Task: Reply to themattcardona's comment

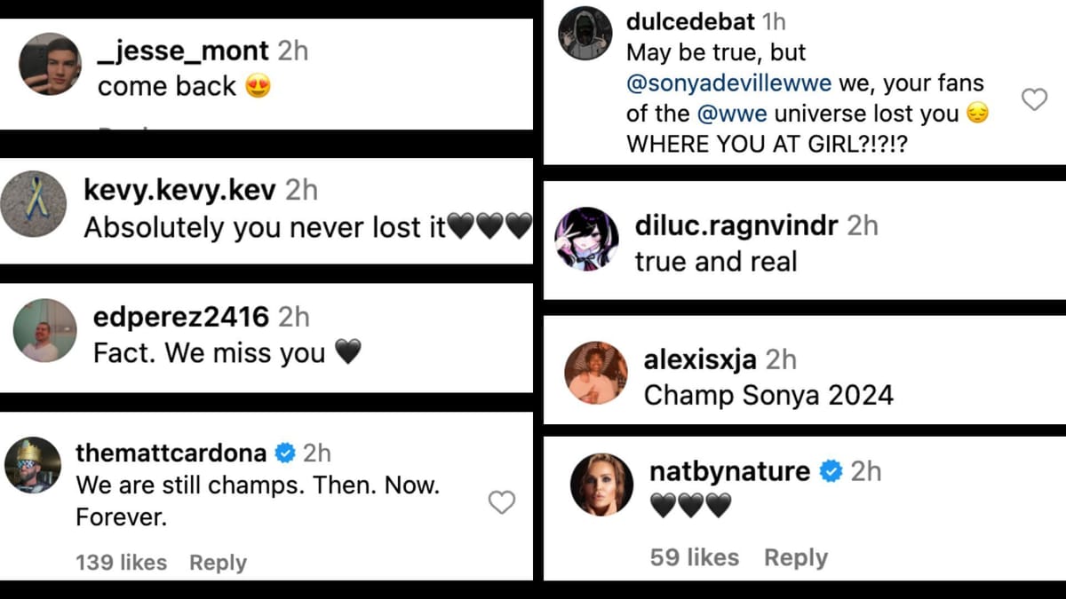Action: tap(218, 562)
